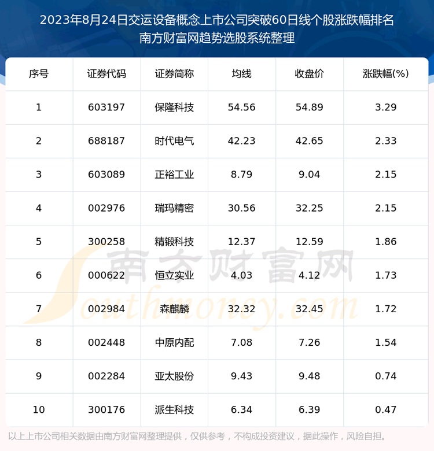Screen dimensions: 434x451
Task: Click closing price 32.25
Action: click(310, 208)
